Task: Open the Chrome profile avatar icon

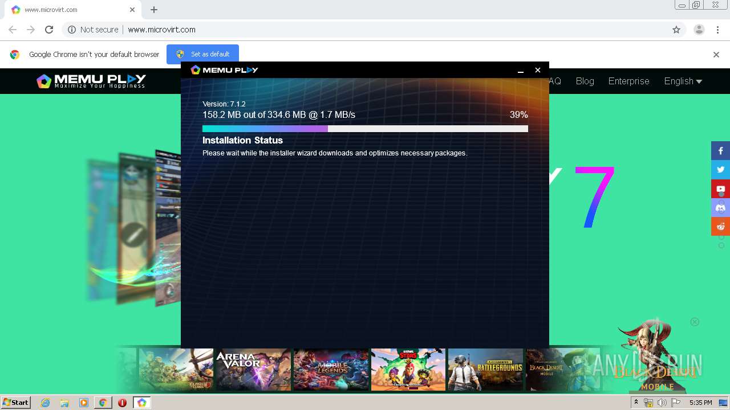Action: [x=699, y=30]
